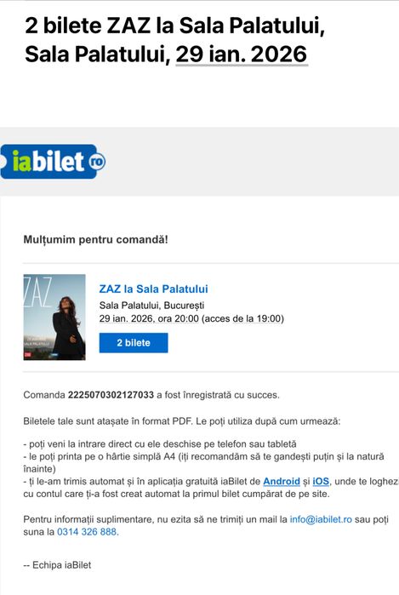The width and height of the screenshot is (399, 595).
Task: Click the "Mulțumim pentru comandă!" heading
Action: click(x=95, y=239)
